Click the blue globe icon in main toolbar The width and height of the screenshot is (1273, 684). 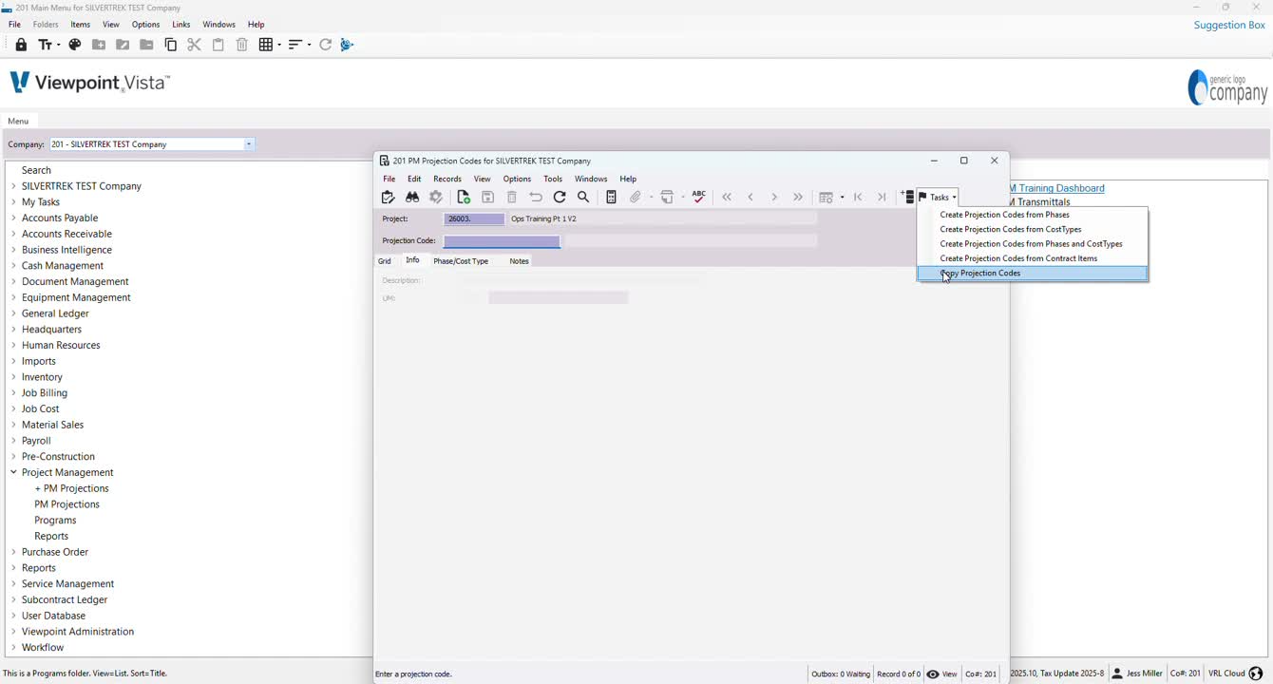point(348,45)
